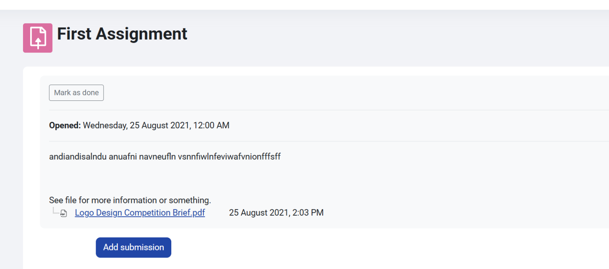
Task: Click the file date 25 August 2021
Action: [x=259, y=213]
